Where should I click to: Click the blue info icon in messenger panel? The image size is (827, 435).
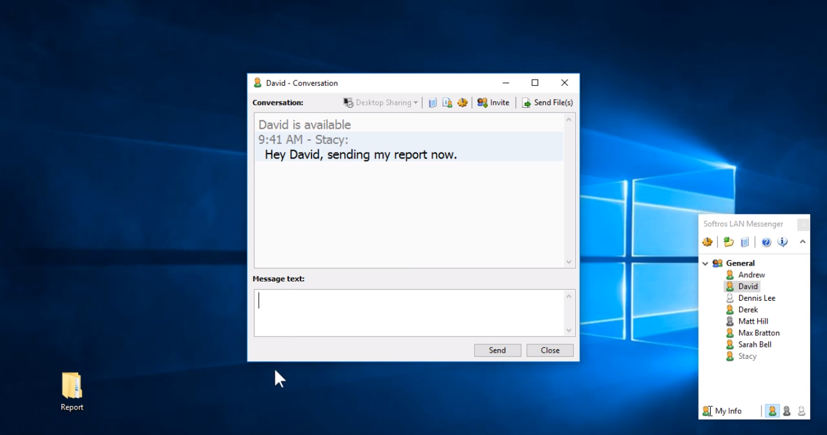pos(783,242)
